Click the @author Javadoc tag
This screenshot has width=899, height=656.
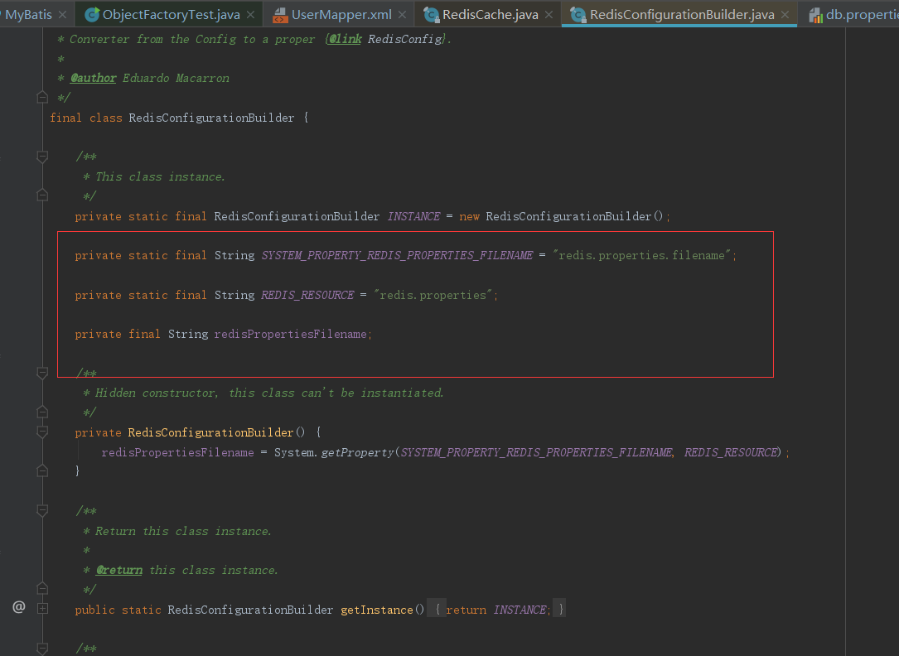point(94,78)
